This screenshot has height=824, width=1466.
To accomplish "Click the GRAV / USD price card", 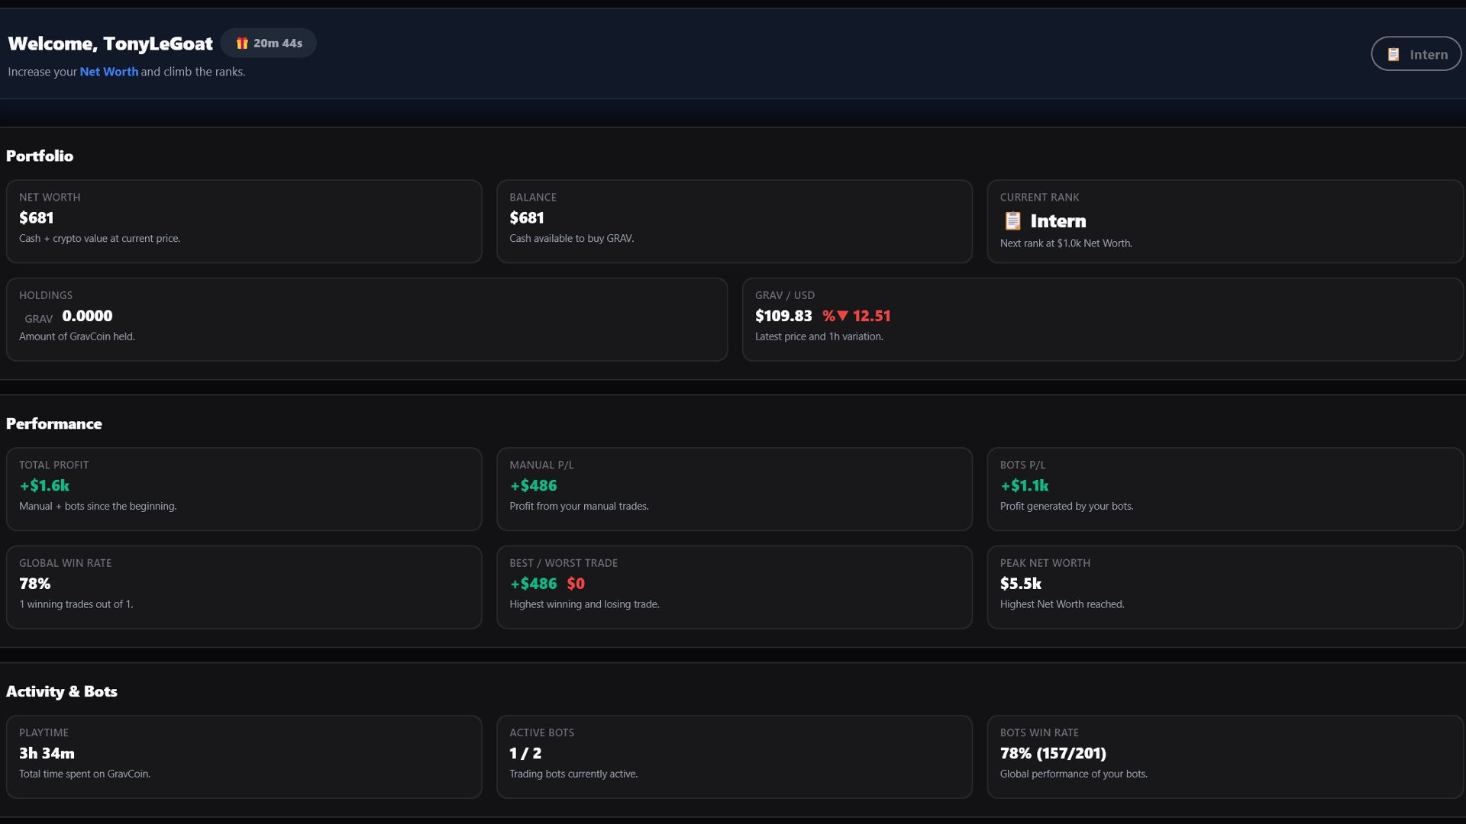I will [1102, 319].
